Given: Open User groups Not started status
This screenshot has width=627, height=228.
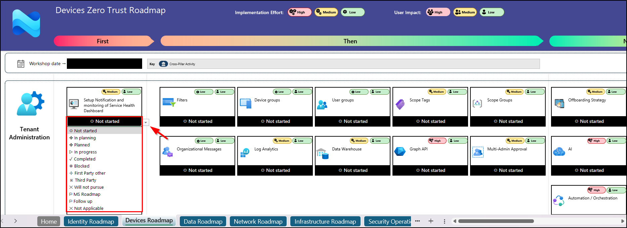Looking at the screenshot, I should (353, 121).
